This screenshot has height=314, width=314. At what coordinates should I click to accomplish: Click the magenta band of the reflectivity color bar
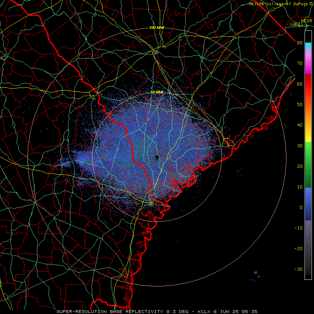(308, 64)
